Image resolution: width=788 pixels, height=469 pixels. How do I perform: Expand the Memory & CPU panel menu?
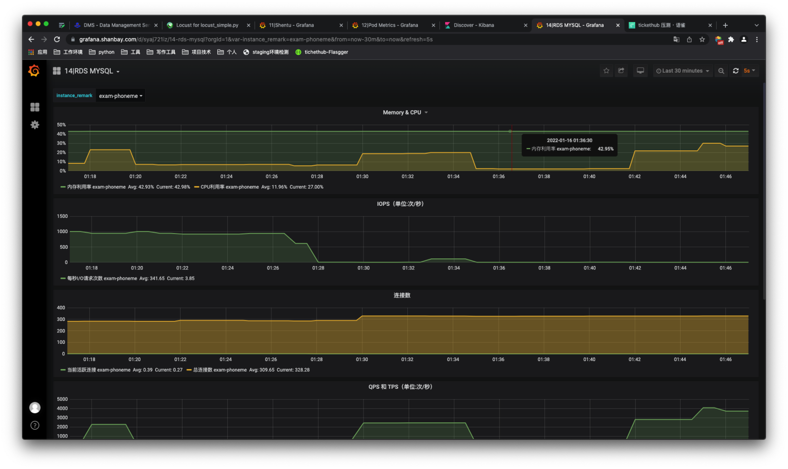tap(405, 112)
